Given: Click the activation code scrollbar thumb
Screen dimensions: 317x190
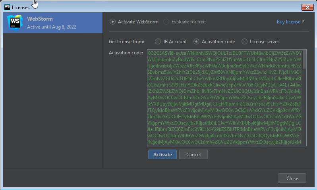Looking at the screenshot, I should pyautogui.click(x=304, y=59).
